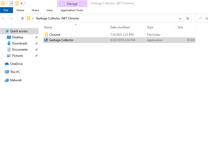Click the Manage contextual tab header
The image size is (208, 152).
[x=72, y=4]
